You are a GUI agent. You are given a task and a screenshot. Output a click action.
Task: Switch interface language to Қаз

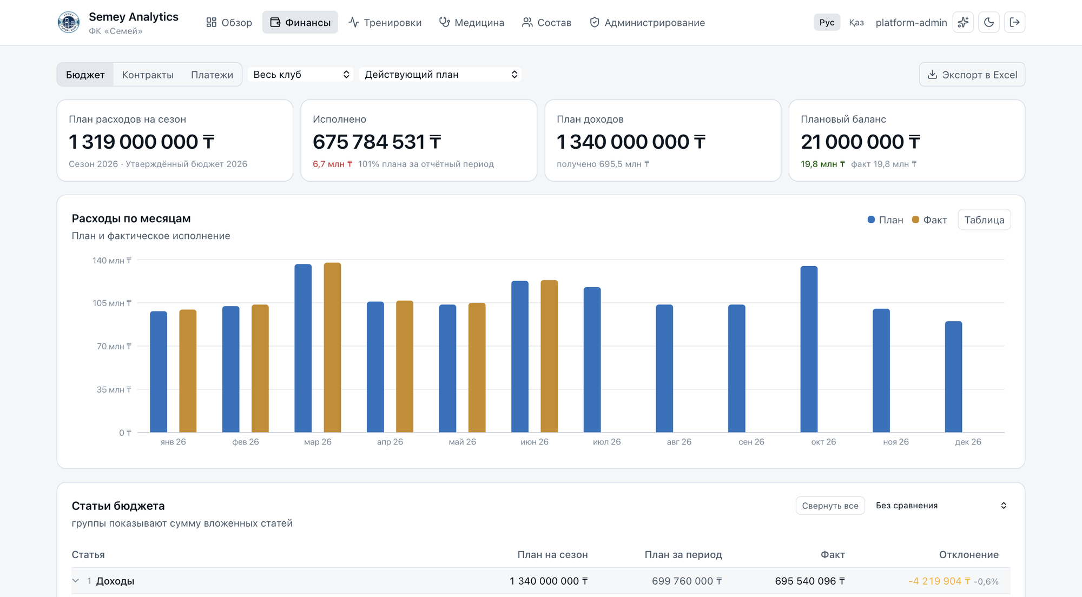[x=856, y=22]
